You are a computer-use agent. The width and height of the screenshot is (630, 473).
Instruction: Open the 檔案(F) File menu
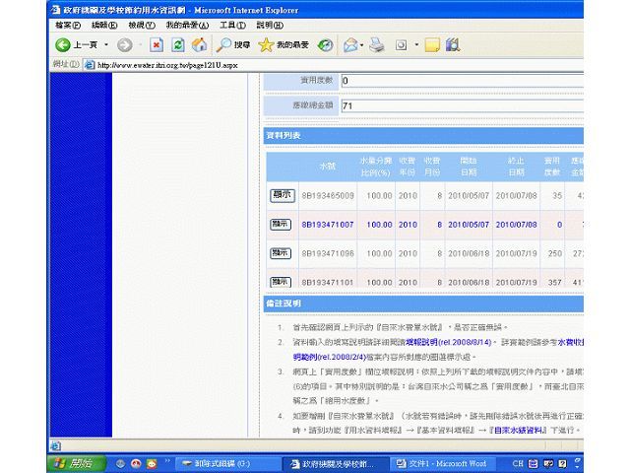point(70,24)
